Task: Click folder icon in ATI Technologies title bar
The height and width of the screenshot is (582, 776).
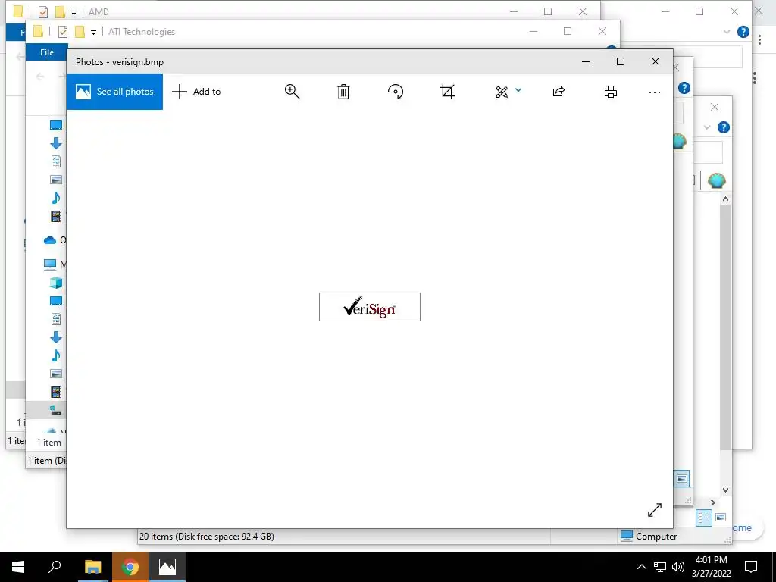Action: [38, 32]
